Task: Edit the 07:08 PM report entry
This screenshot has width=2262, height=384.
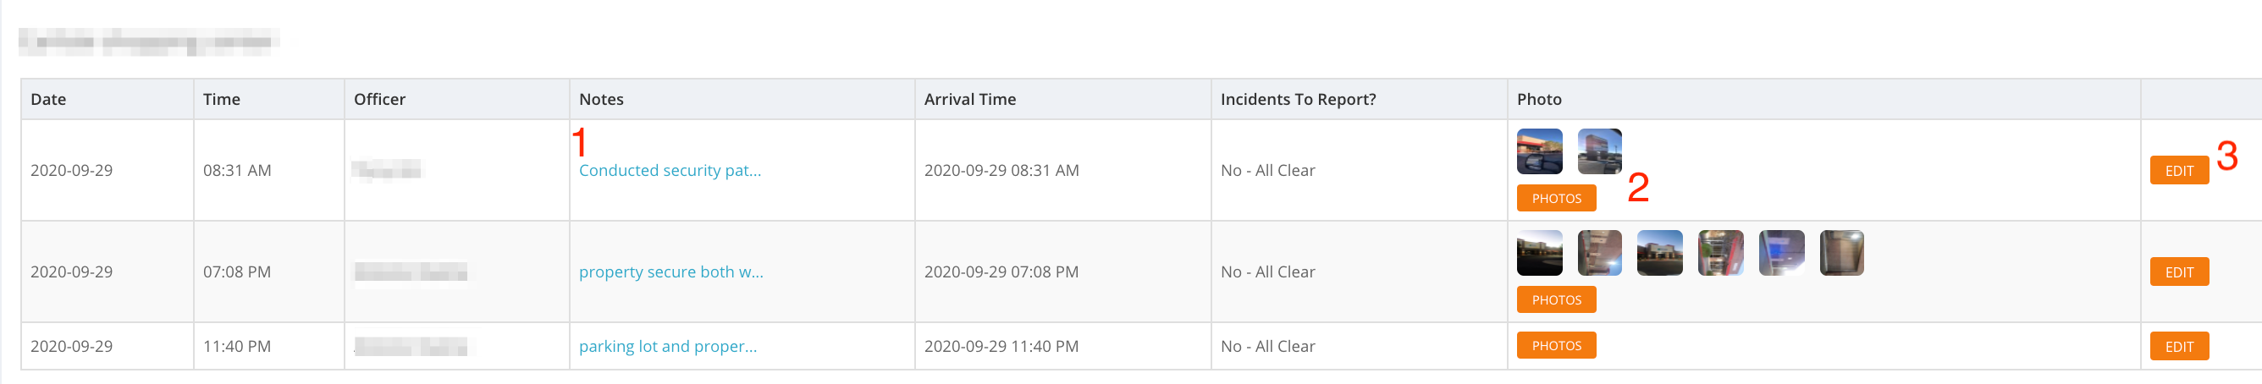Action: (2178, 272)
